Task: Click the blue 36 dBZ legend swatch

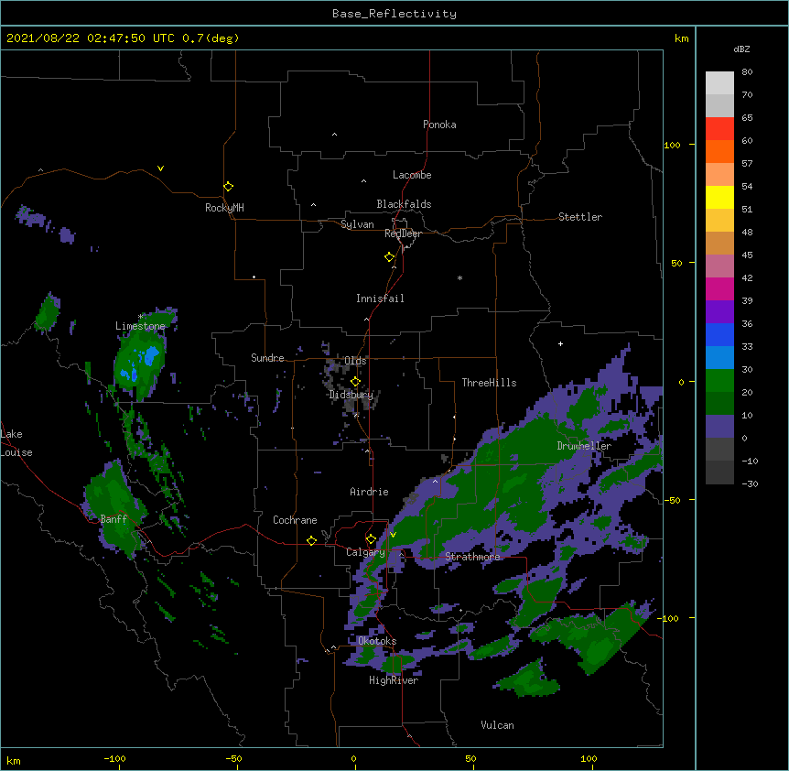Action: pyautogui.click(x=719, y=334)
